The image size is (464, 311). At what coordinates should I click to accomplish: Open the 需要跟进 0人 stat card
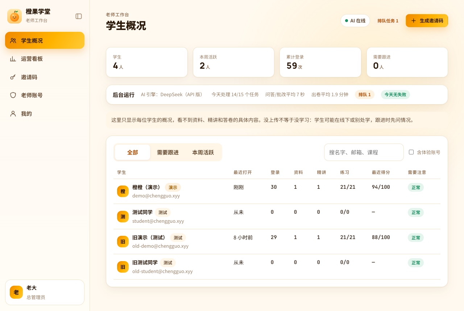[x=407, y=62]
